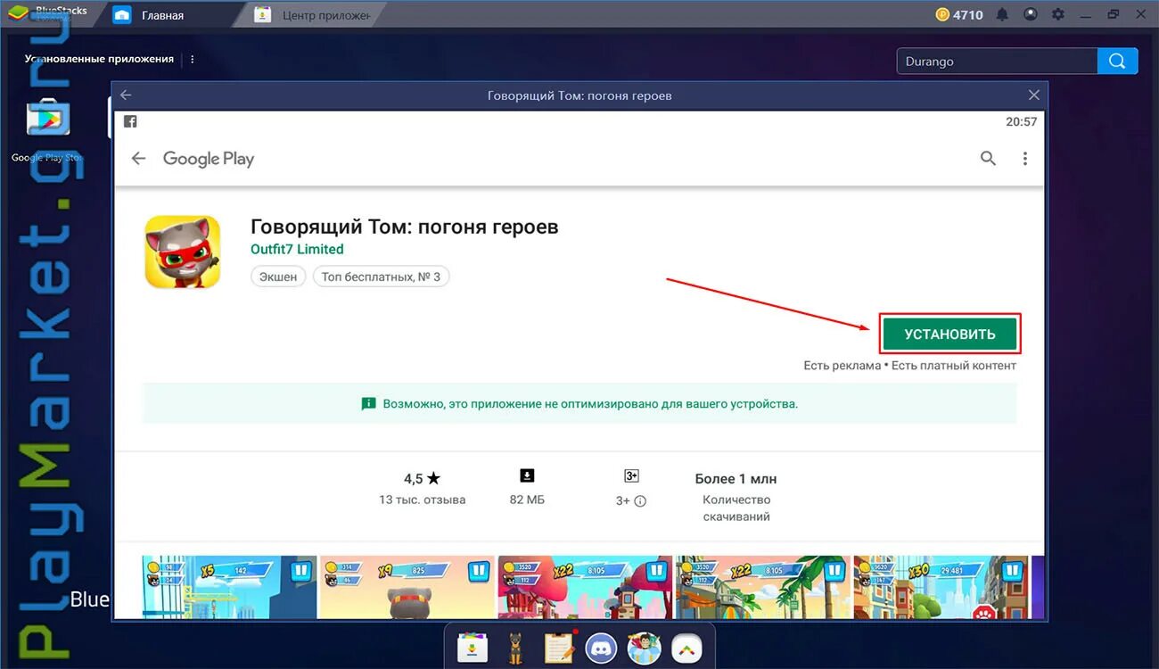Click the blue search magnifier button
Image resolution: width=1159 pixels, height=669 pixels.
tap(1118, 61)
